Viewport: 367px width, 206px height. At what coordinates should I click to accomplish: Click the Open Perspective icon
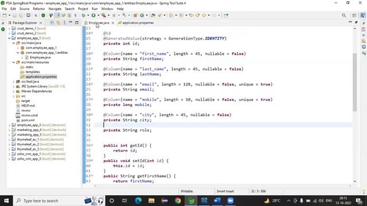pyautogui.click(x=354, y=15)
